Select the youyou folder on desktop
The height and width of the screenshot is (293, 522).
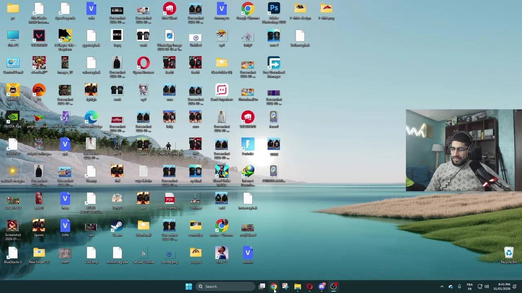click(195, 256)
